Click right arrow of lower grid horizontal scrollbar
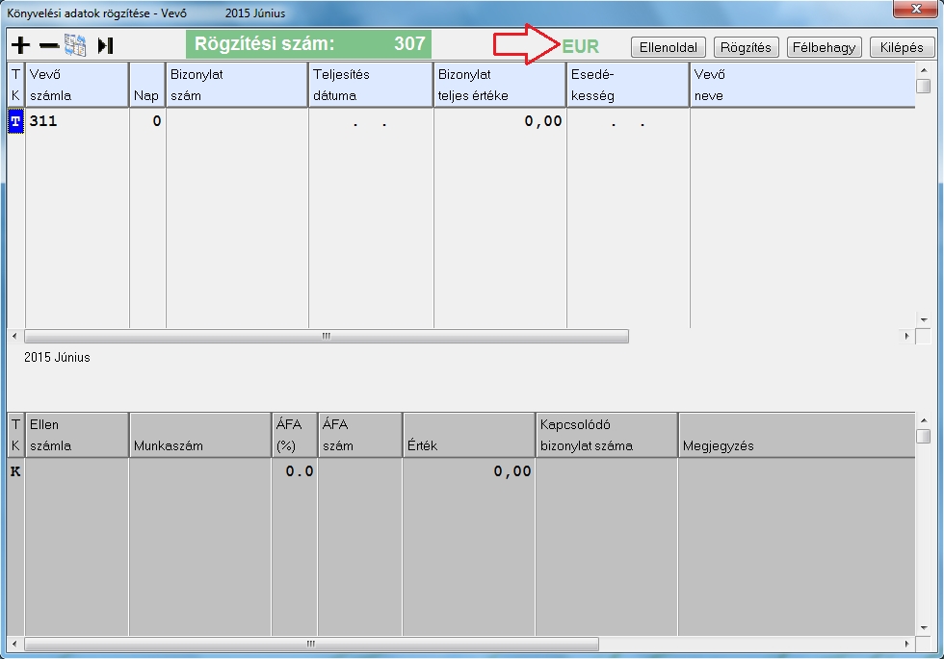 906,644
